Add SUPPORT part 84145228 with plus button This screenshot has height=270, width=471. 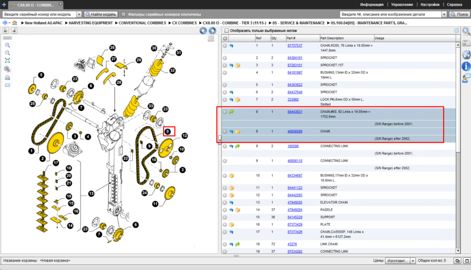225,217
